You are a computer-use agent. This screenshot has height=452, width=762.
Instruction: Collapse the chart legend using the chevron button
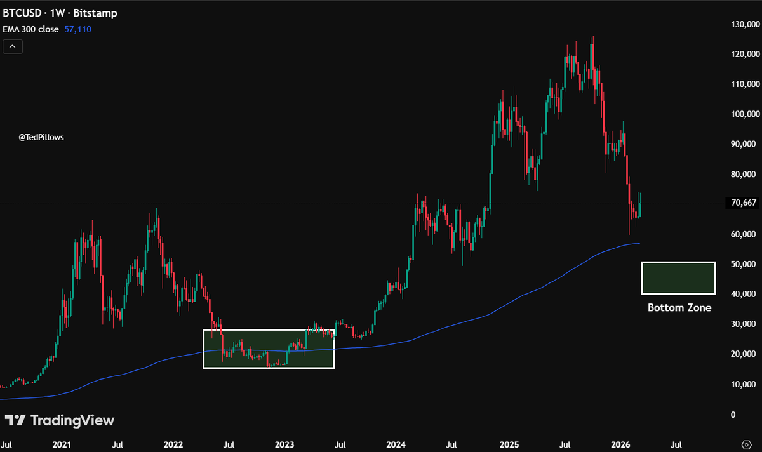(x=13, y=46)
